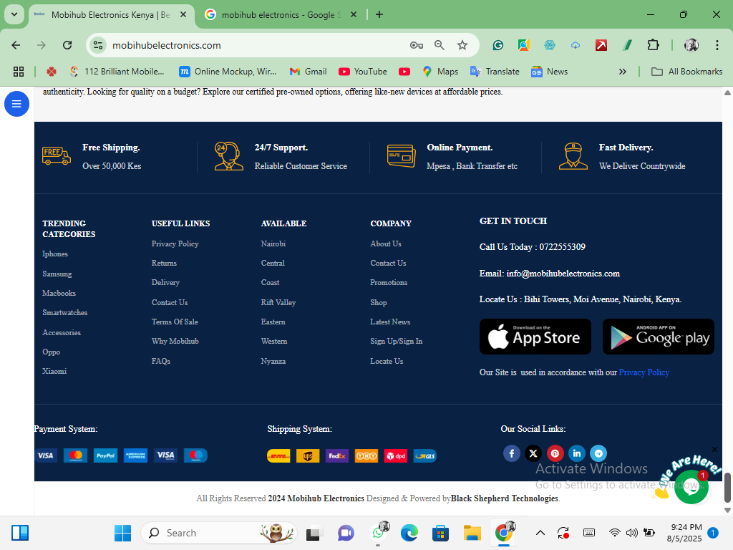Screen dimensions: 733x550
Task: Open the Telegram social icon
Action: tap(598, 453)
